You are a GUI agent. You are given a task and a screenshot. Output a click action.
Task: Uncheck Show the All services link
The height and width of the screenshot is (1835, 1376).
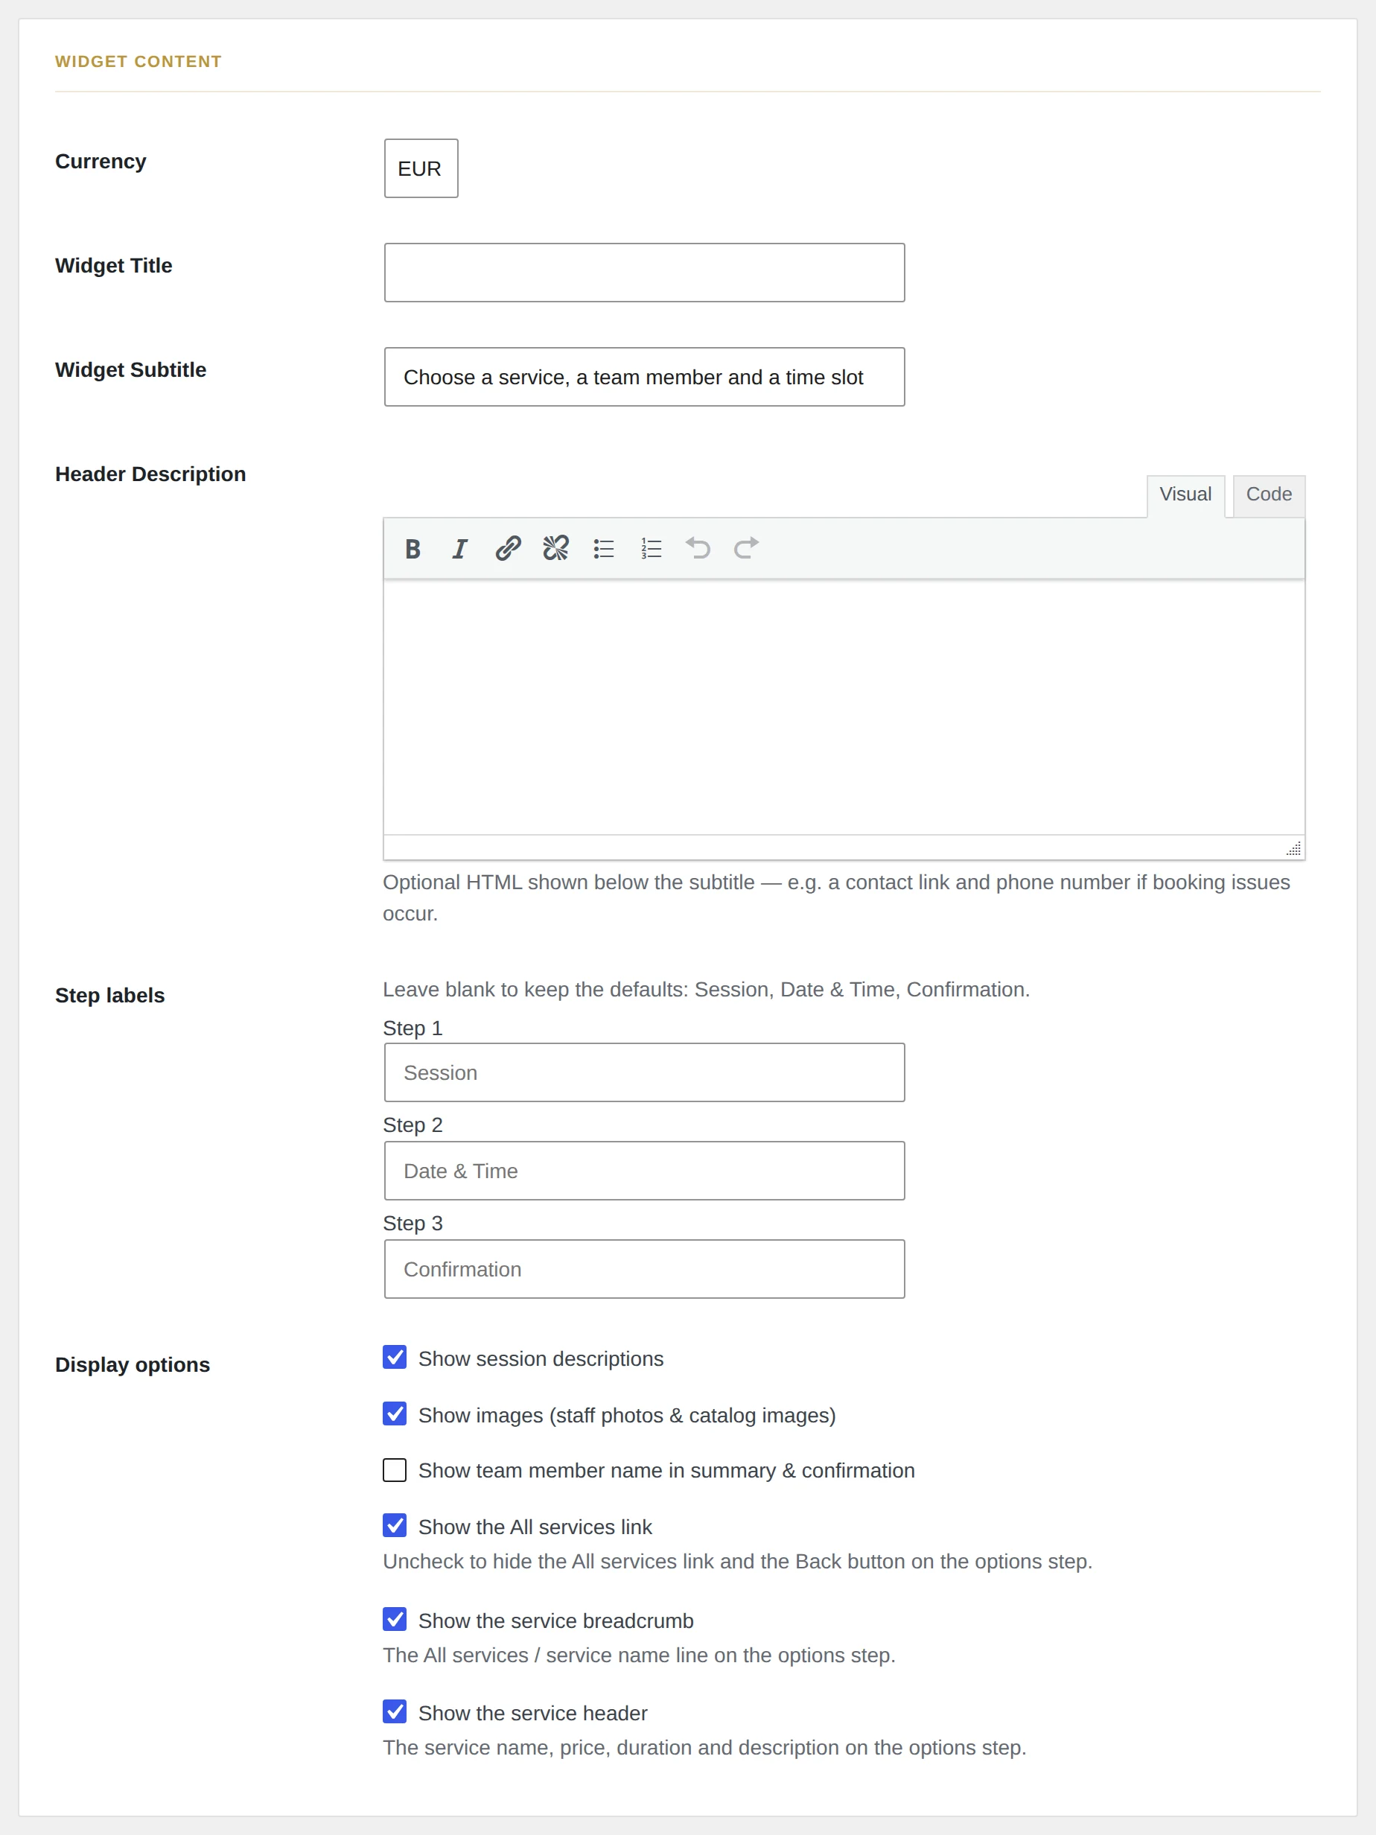[x=395, y=1526]
